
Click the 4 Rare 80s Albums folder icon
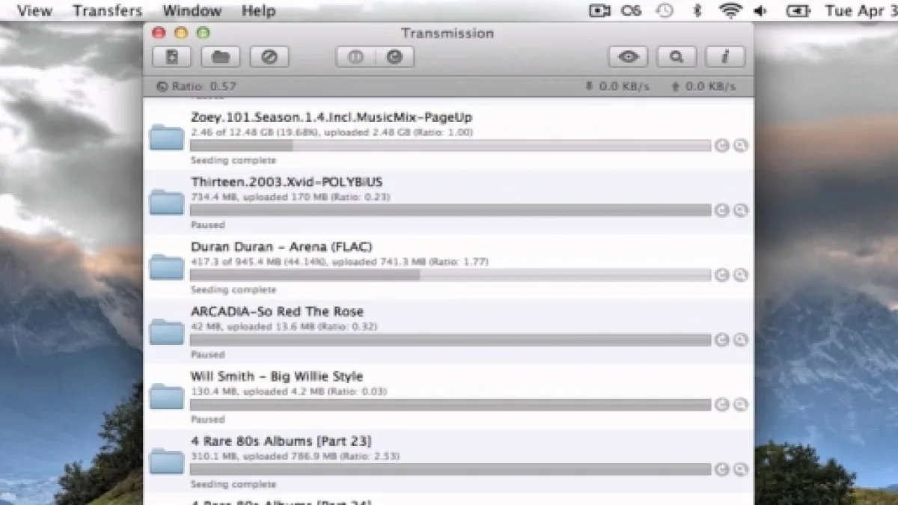[x=166, y=461]
